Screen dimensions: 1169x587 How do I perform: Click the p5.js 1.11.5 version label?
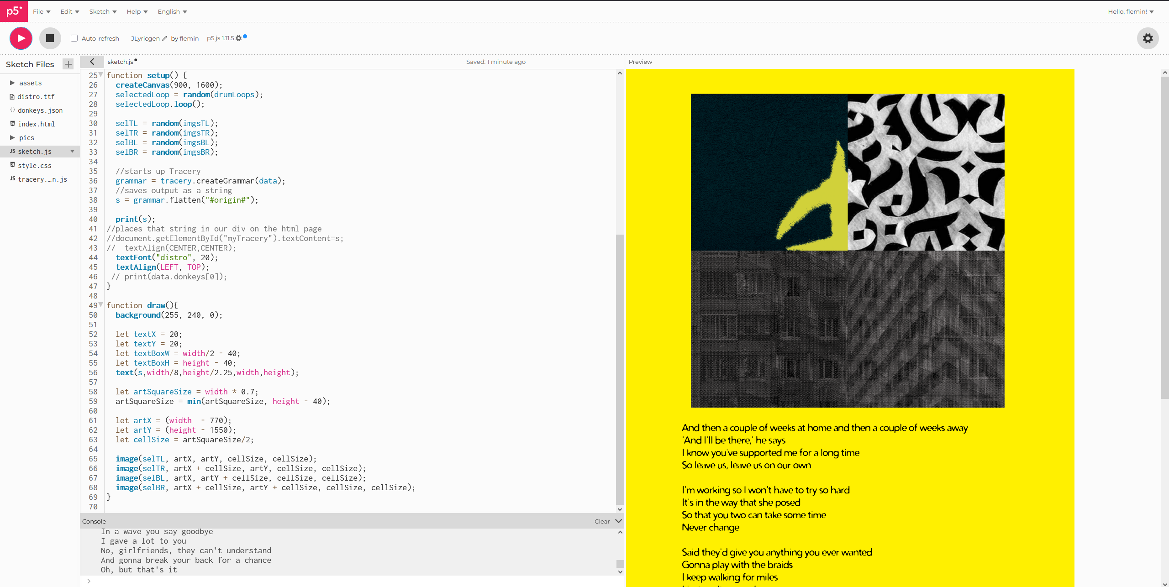220,38
